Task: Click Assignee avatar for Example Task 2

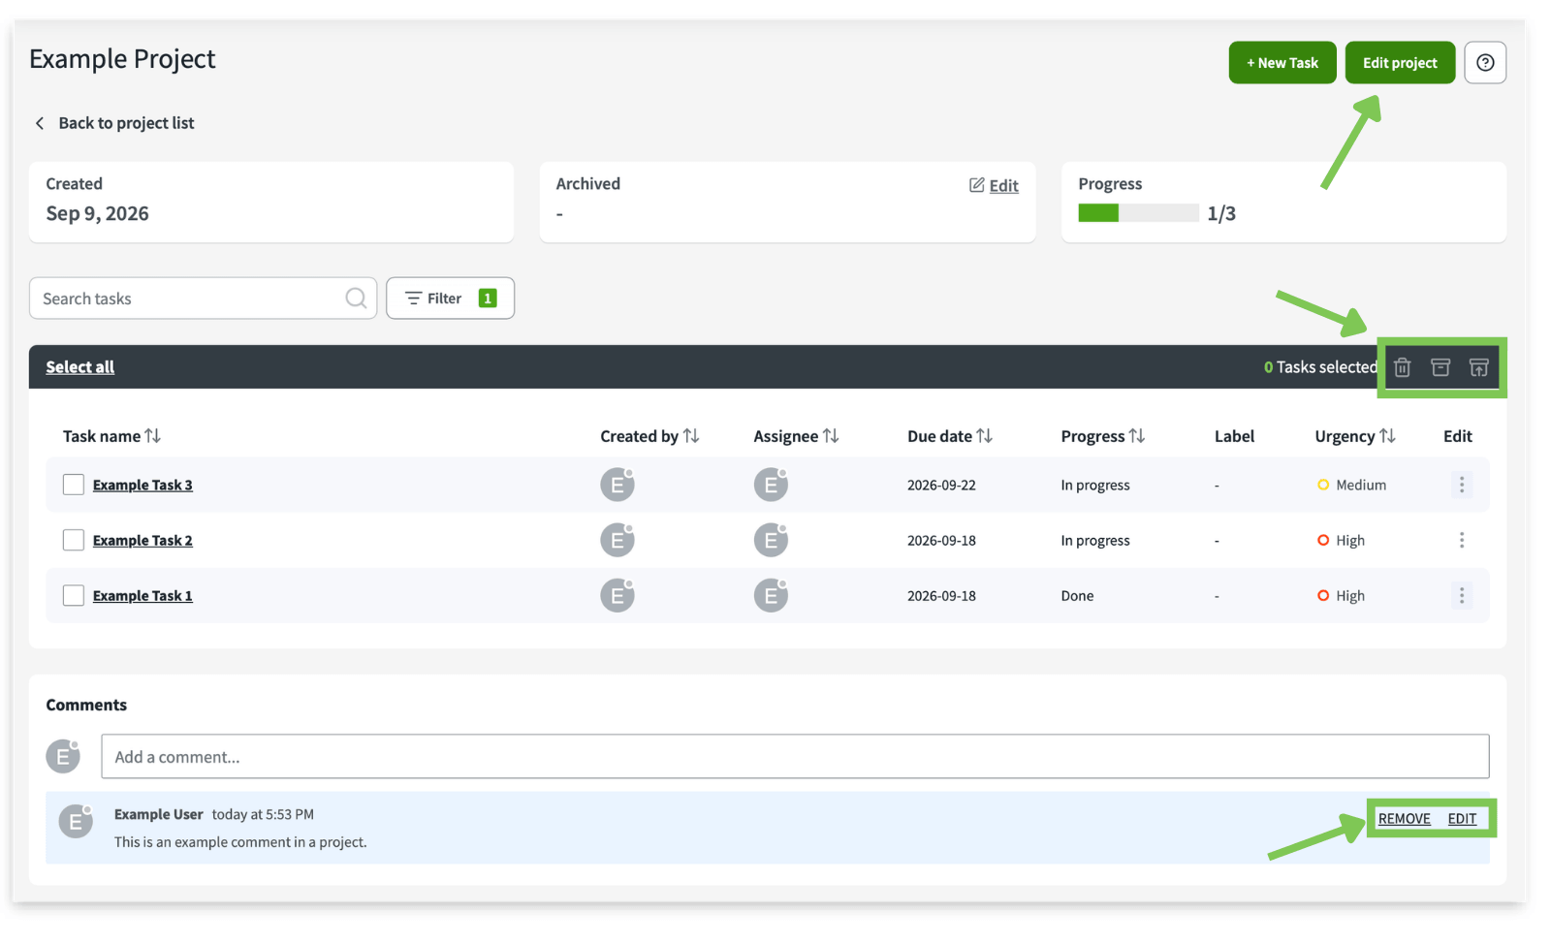Action: click(x=771, y=539)
